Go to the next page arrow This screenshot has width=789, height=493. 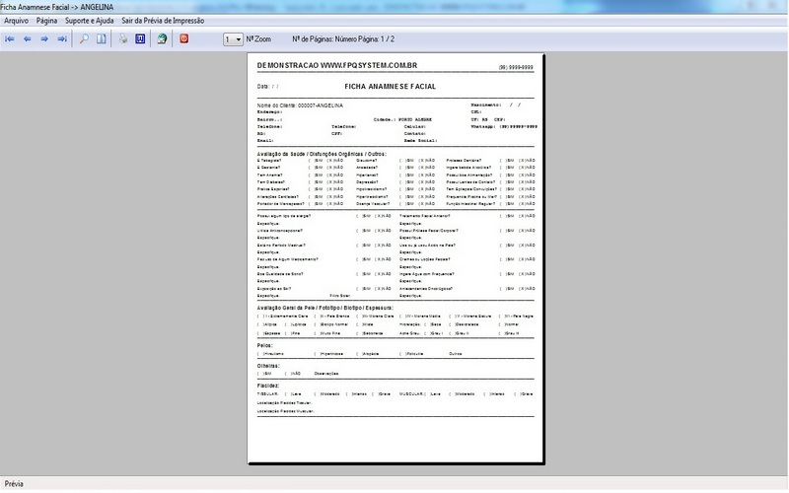click(x=44, y=39)
